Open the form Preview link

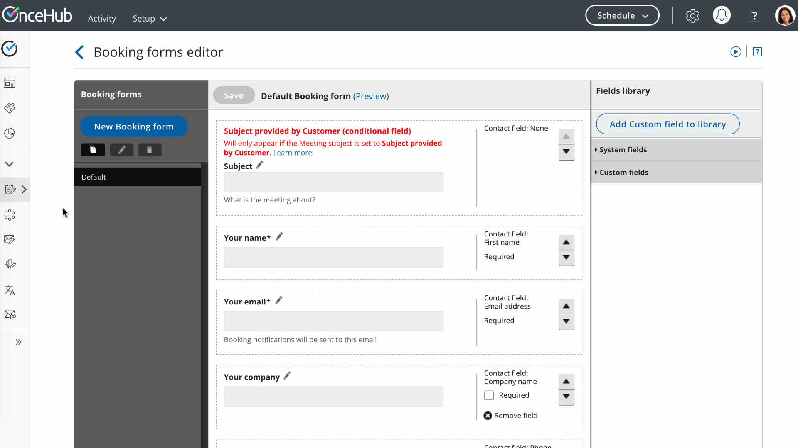pos(371,96)
